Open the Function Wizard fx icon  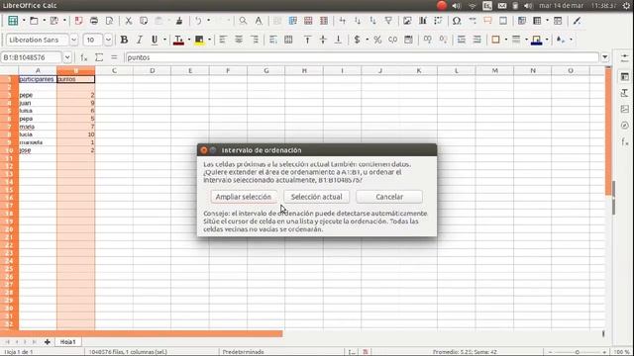tap(83, 57)
